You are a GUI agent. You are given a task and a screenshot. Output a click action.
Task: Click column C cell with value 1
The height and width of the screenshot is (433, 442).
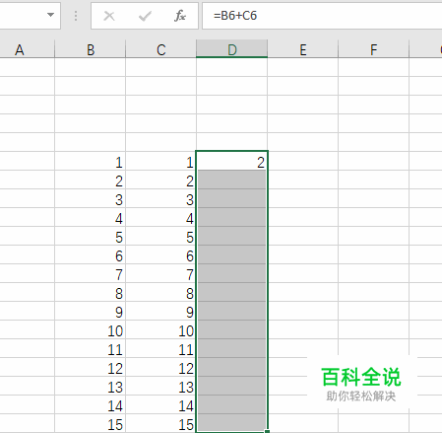(x=161, y=161)
